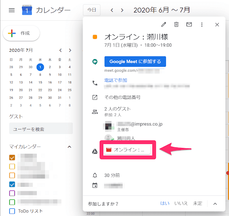Join with the Google Meet に参加する button
229x216 pixels.
click(x=135, y=61)
